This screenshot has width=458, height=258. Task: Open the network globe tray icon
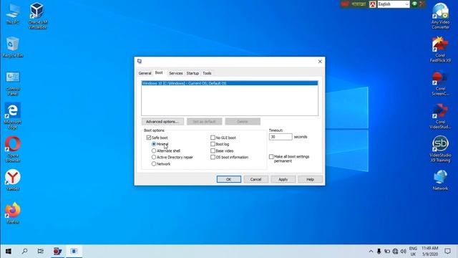(395, 252)
